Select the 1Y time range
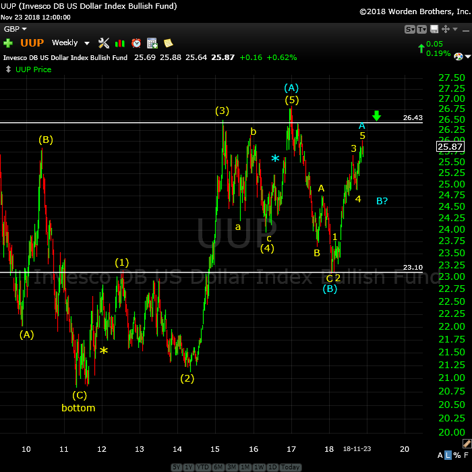This screenshot has width=472, height=472. (189, 467)
